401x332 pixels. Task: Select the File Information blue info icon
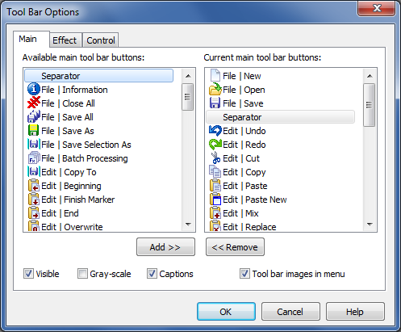pos(34,89)
